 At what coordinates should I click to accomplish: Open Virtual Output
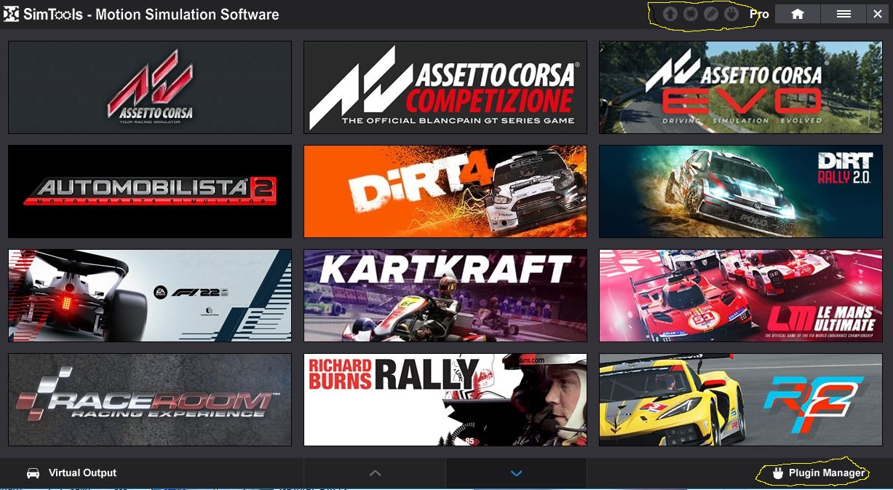click(82, 473)
